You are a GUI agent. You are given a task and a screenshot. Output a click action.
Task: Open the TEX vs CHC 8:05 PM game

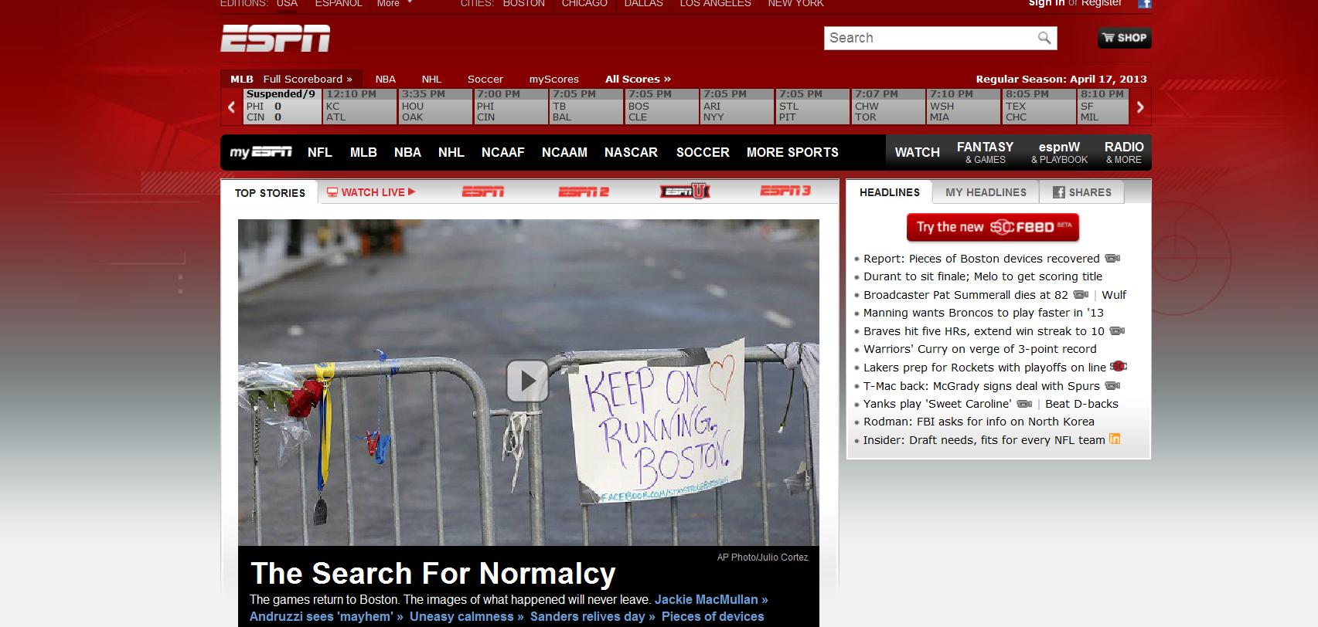point(1038,106)
